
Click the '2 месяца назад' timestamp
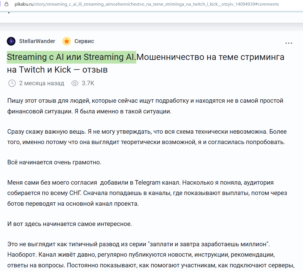(x=42, y=83)
